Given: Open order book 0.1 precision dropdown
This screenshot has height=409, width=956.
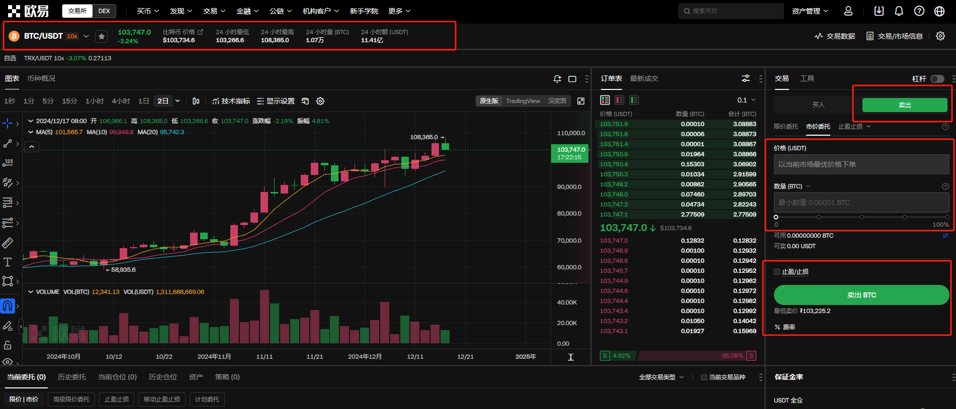Looking at the screenshot, I should coord(747,100).
